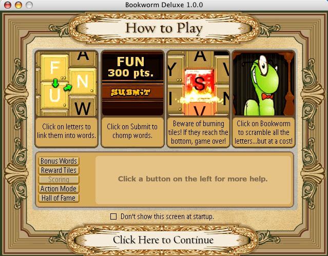The height and width of the screenshot is (256, 328).
Task: Enable Don't show this screen at startup
Action: (x=113, y=216)
